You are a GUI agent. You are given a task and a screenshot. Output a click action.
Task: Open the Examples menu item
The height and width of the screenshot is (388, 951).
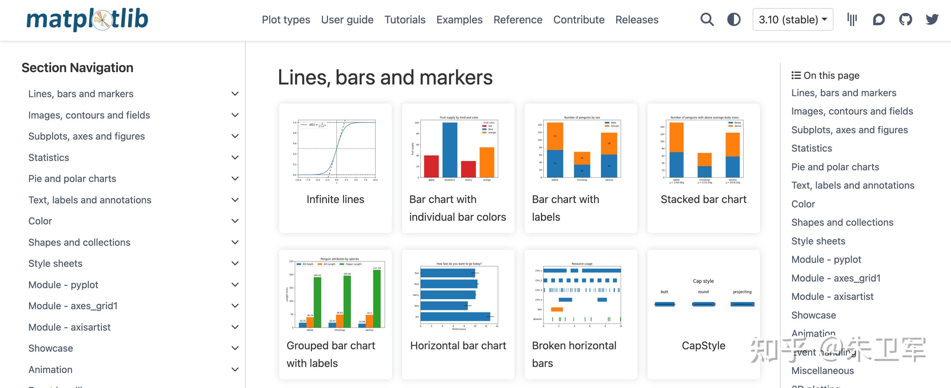point(459,20)
